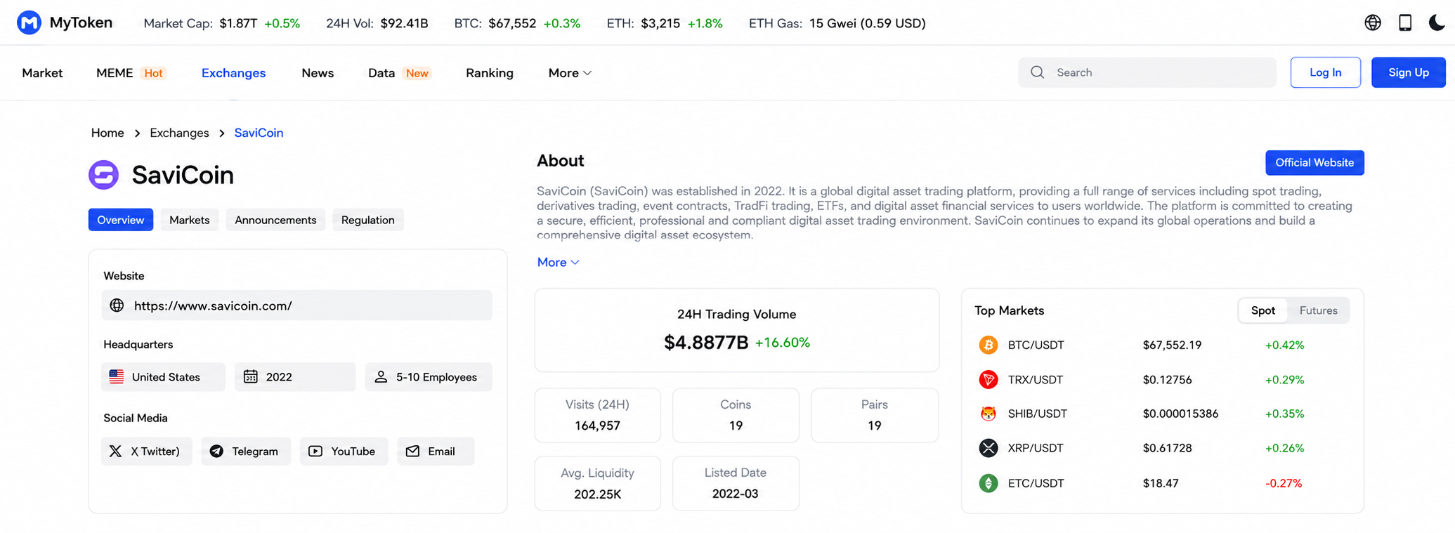Click the Log In button
The width and height of the screenshot is (1455, 533).
tap(1325, 72)
